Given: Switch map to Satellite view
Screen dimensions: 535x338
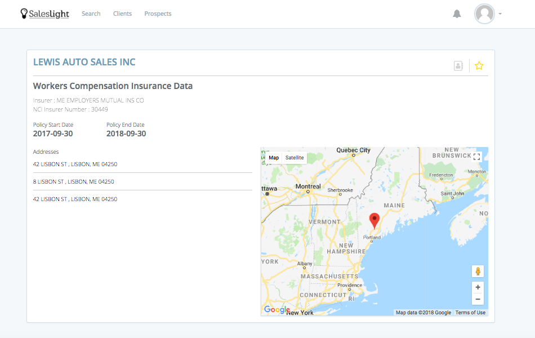Looking at the screenshot, I should click(295, 158).
